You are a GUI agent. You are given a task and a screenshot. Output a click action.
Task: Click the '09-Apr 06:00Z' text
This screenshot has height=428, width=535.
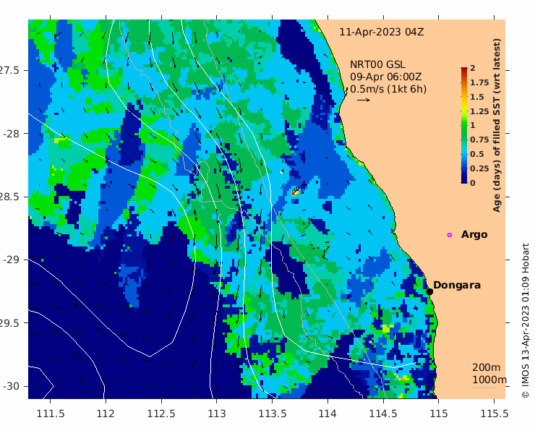385,77
